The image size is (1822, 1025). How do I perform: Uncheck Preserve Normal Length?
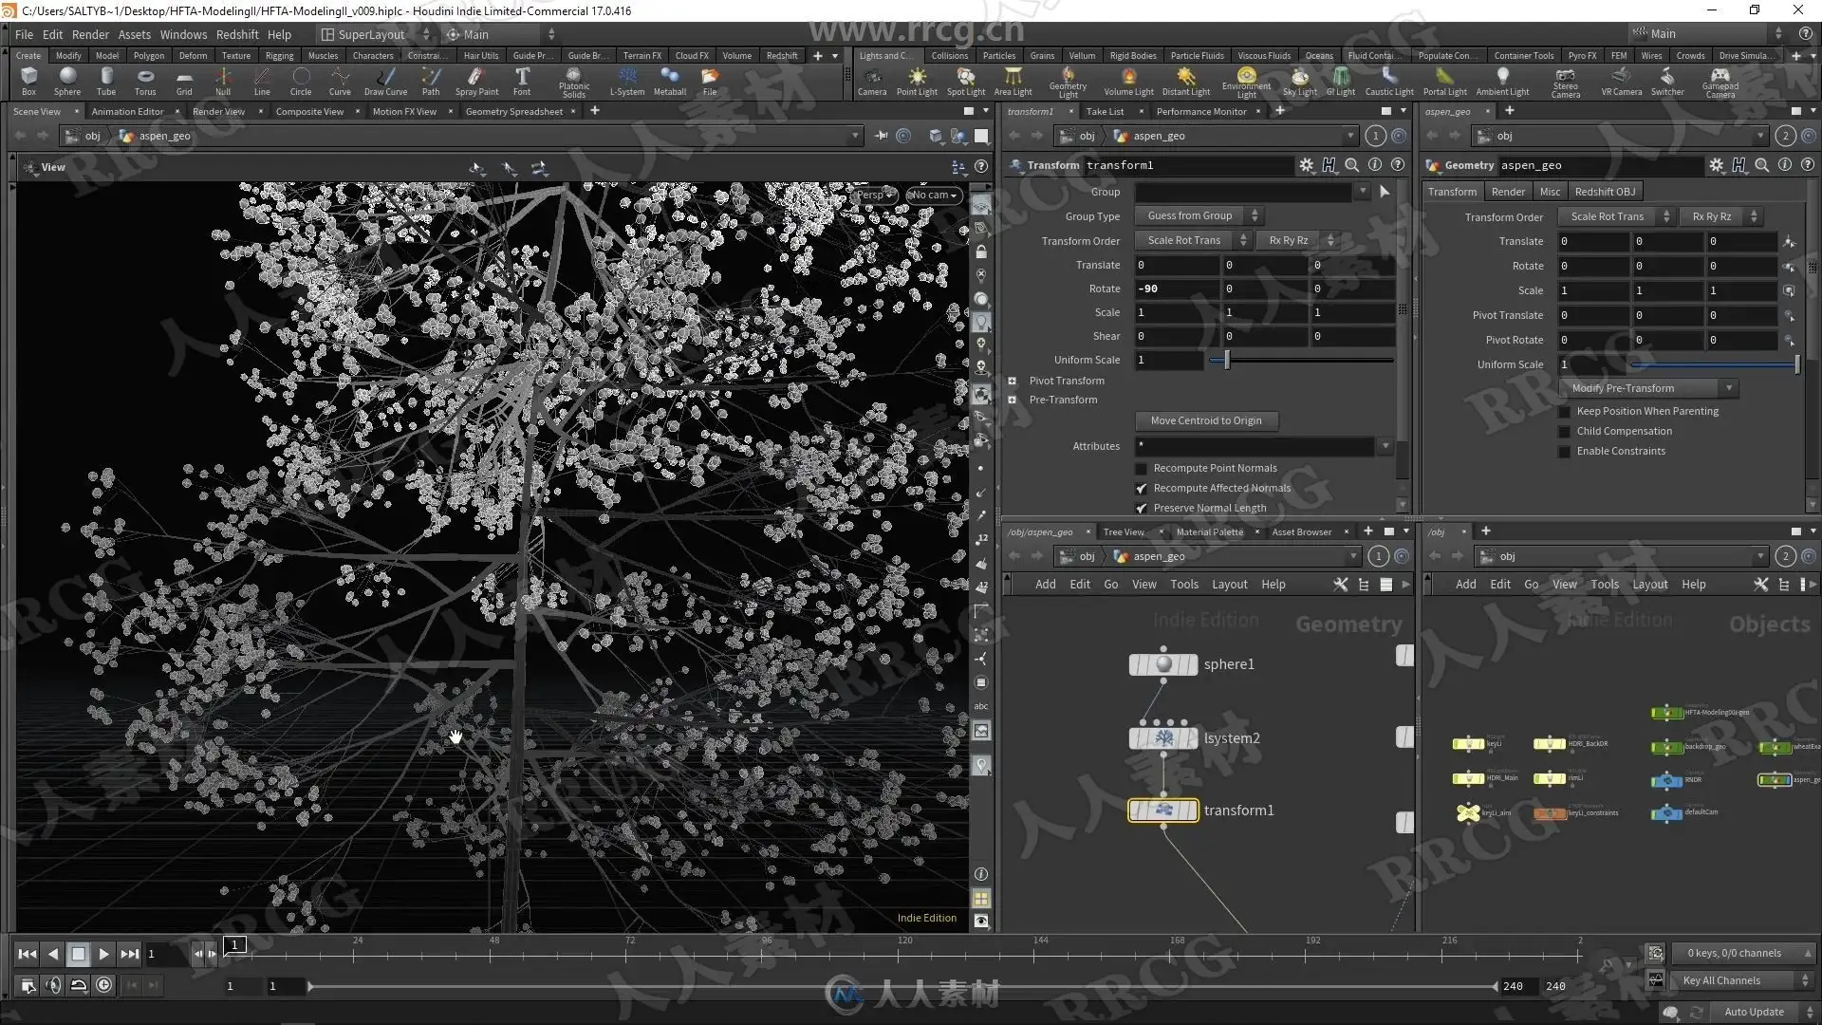1142,509
